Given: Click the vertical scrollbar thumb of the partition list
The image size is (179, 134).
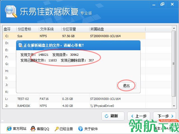Looking at the screenshot, I should click(x=174, y=64).
